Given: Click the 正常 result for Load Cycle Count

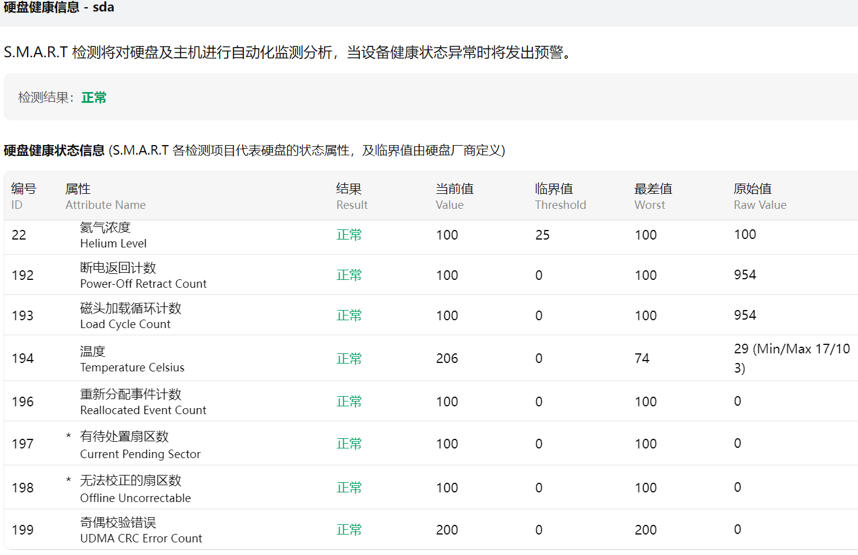Looking at the screenshot, I should click(349, 316).
